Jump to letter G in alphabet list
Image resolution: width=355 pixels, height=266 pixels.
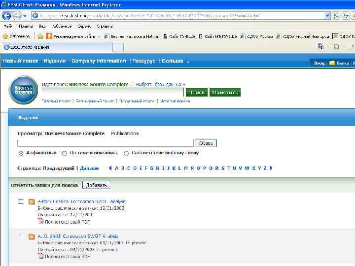point(152,168)
